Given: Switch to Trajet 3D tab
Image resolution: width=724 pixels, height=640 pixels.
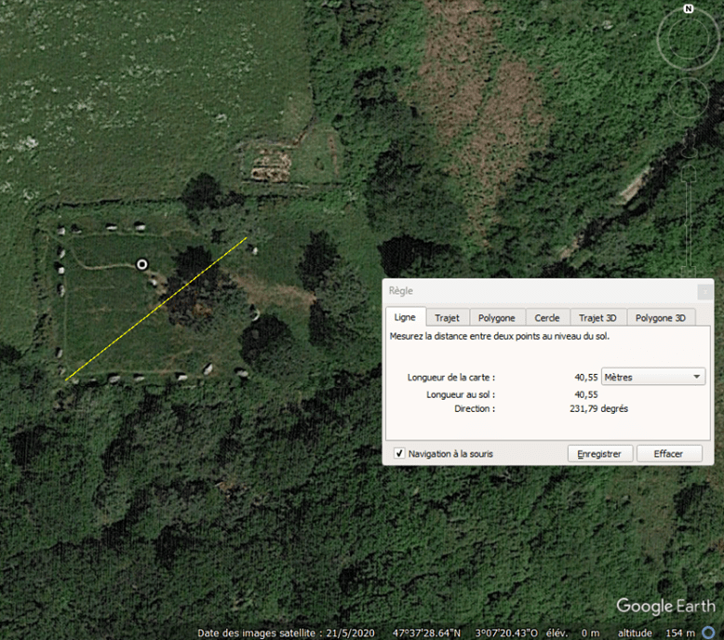Looking at the screenshot, I should click(x=597, y=318).
